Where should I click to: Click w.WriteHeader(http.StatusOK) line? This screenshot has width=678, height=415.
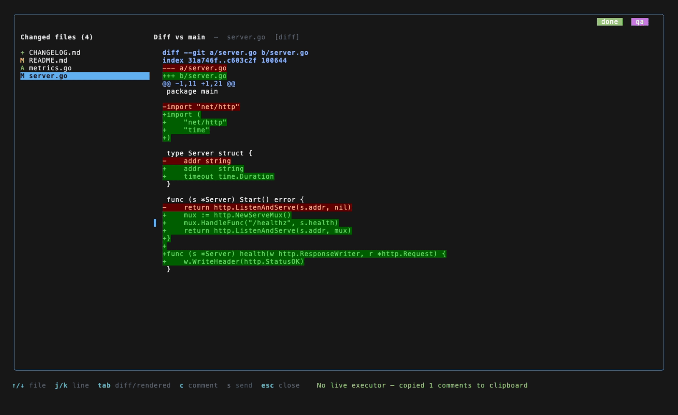pyautogui.click(x=233, y=262)
